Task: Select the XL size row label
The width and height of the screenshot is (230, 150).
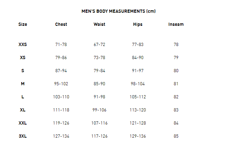Action: pyautogui.click(x=23, y=110)
